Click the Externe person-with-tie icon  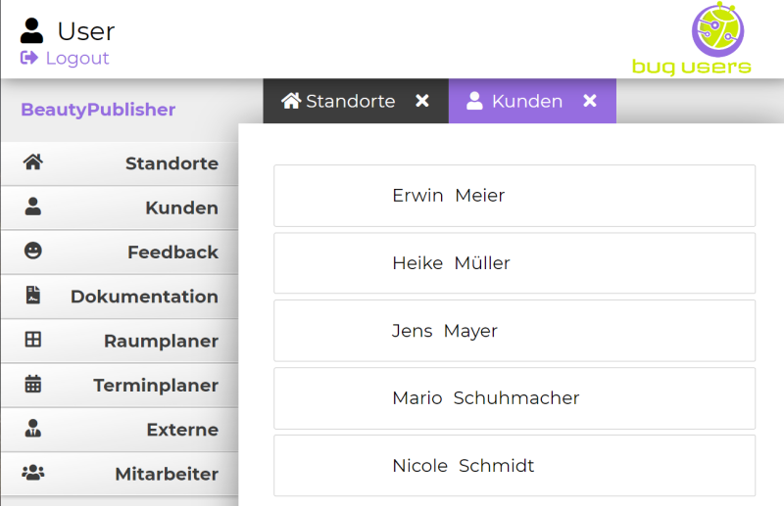coord(33,429)
